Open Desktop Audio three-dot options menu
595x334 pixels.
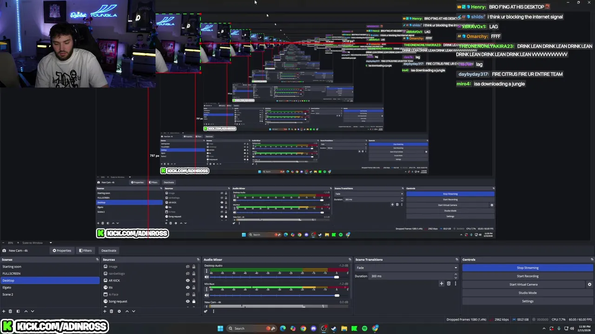[207, 271]
